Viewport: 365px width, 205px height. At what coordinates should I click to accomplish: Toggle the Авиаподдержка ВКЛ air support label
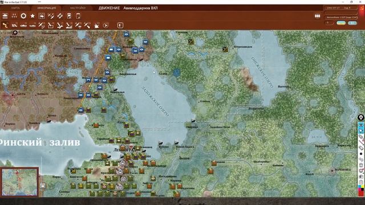tap(140, 8)
